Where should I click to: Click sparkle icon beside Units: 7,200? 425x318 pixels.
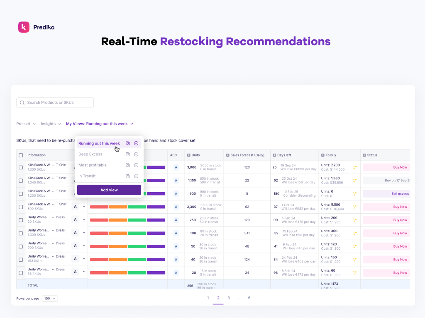pyautogui.click(x=355, y=167)
